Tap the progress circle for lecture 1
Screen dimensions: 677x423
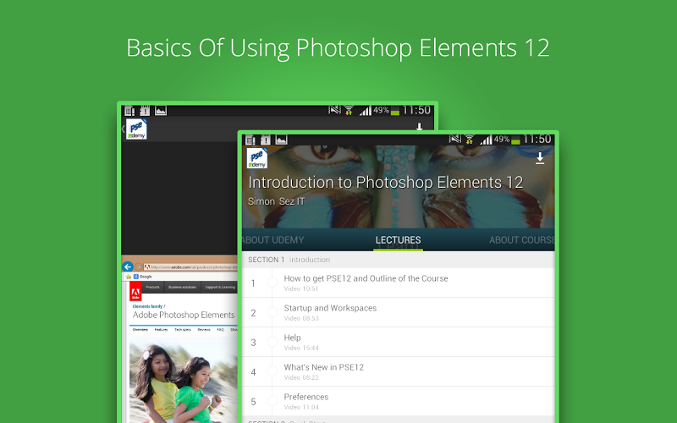tap(272, 283)
